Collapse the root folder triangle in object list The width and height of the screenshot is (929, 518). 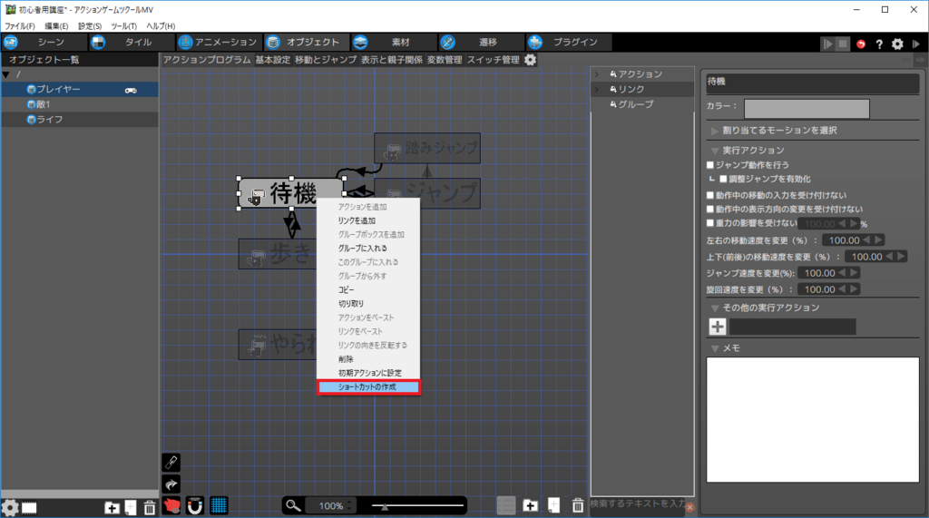(x=6, y=74)
